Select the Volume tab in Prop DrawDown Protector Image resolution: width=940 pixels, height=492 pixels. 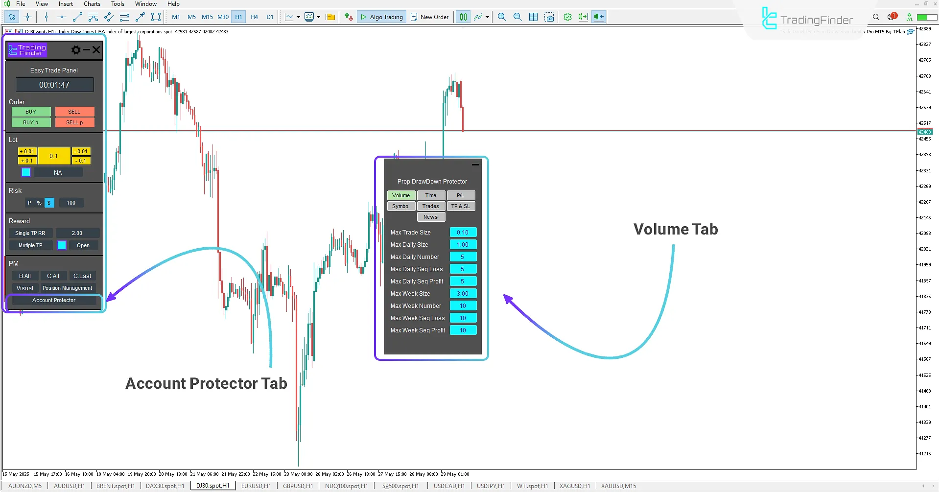[401, 195]
